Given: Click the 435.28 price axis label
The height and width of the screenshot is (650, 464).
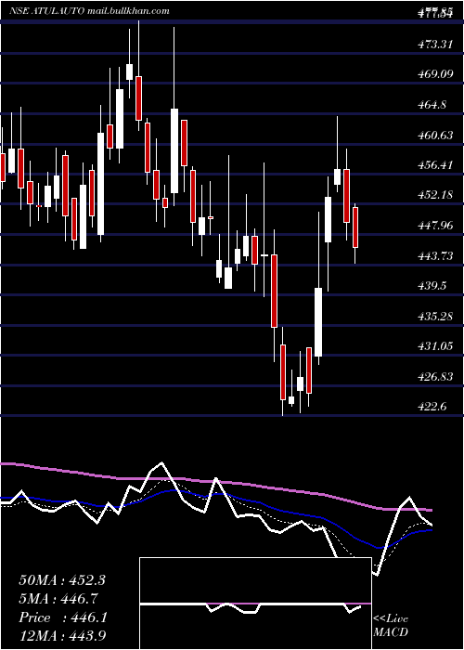Looking at the screenshot, I should 435,317.
